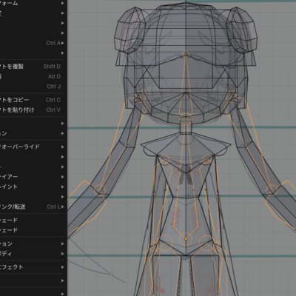296x296 pixels.
Task: Click the join entry with Ctrl J
Action: pos(32,87)
